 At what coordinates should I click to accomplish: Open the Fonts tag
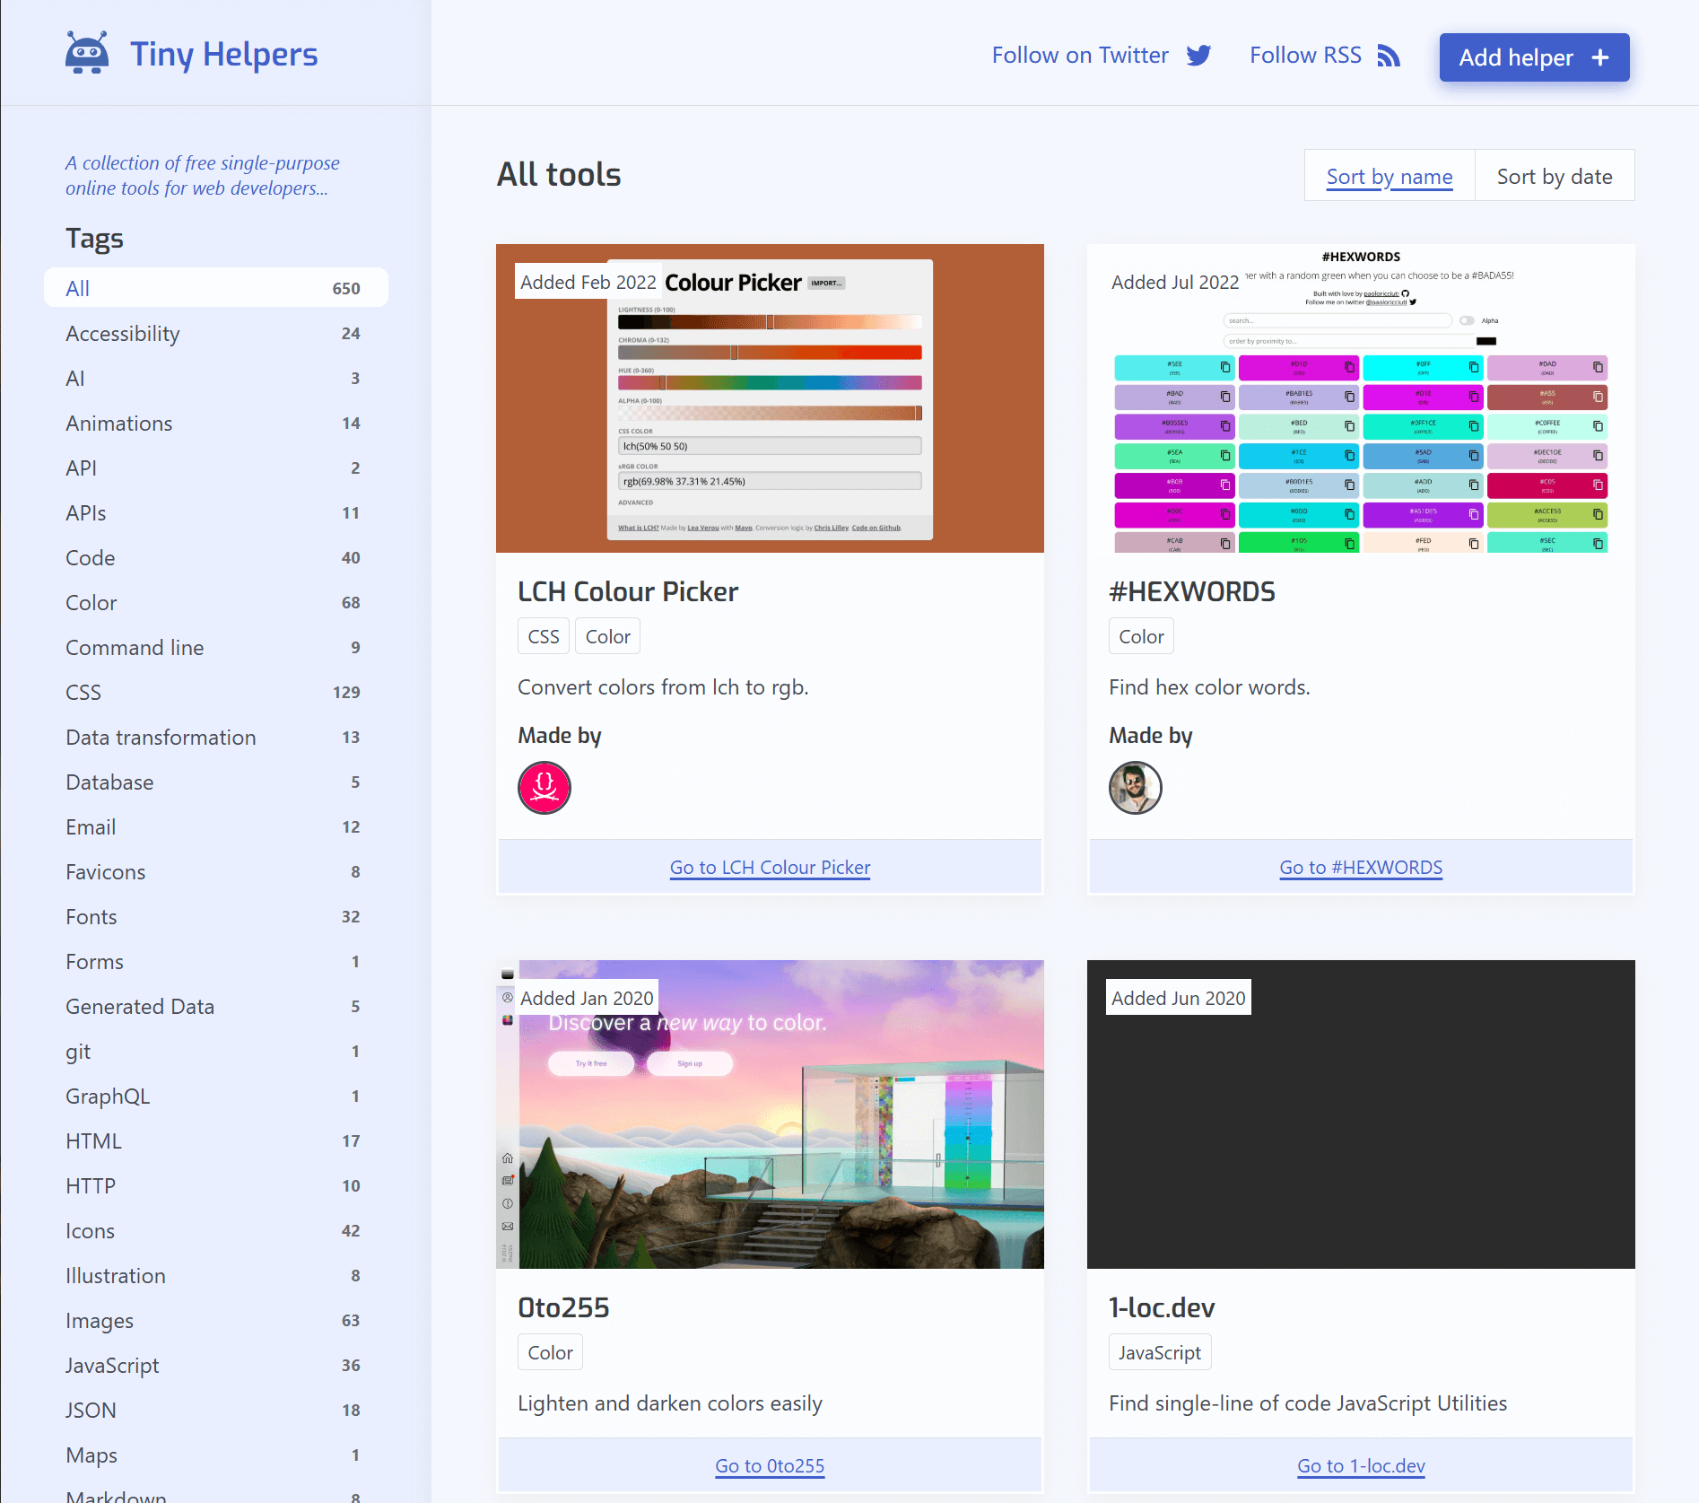(x=216, y=916)
